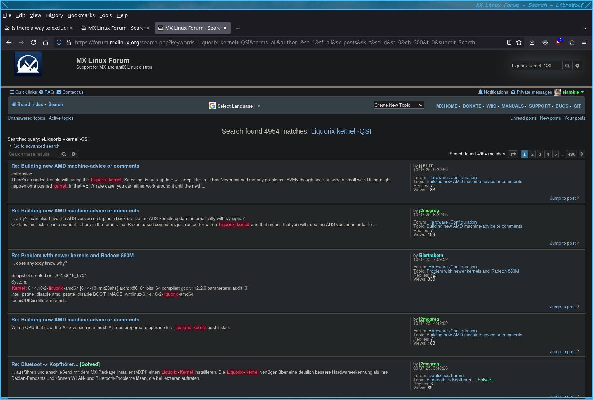Expand the Select Language dropdown arrow
This screenshot has width=593, height=400.
(259, 106)
